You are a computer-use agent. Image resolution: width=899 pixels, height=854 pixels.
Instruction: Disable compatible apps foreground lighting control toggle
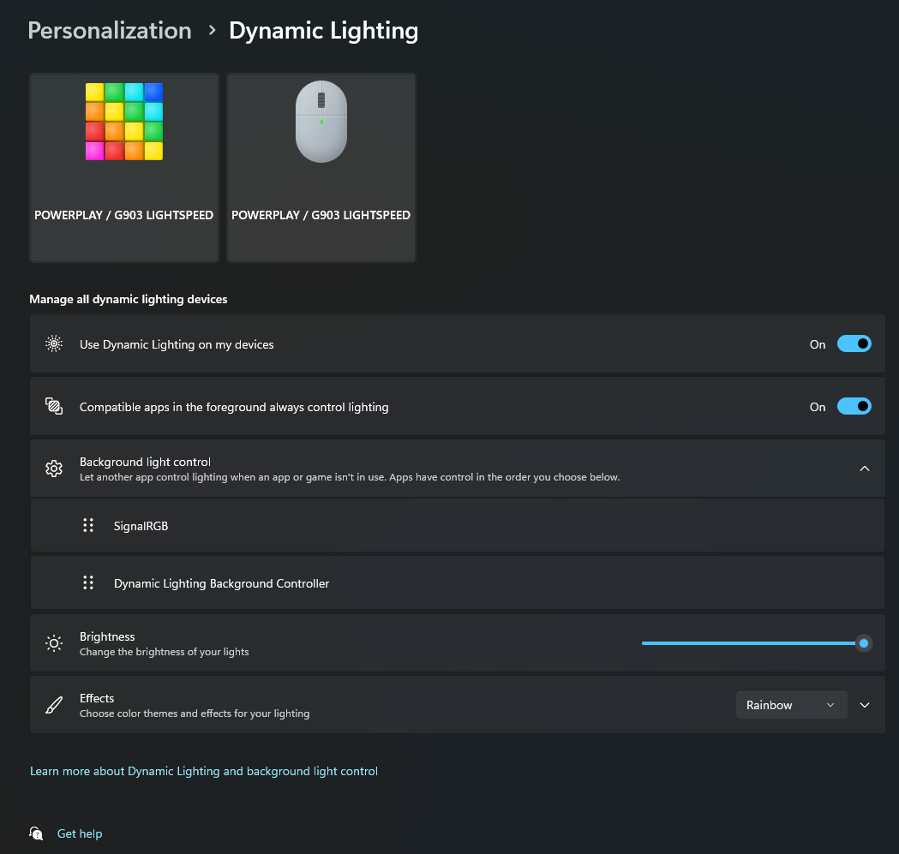(854, 407)
